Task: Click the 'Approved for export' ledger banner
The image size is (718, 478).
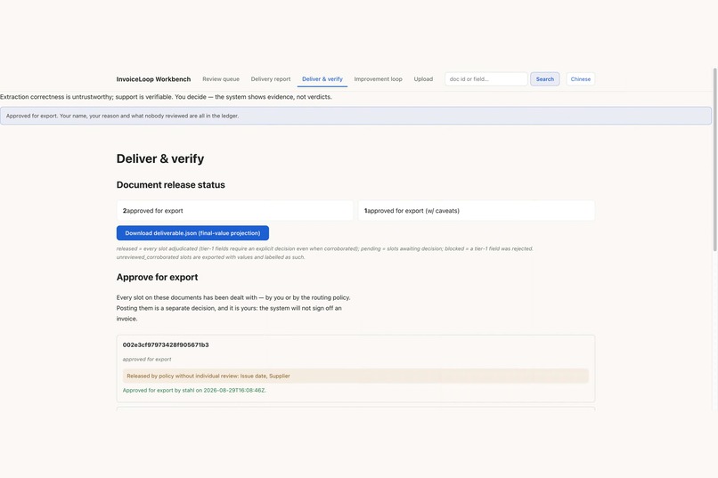Action: coord(355,116)
